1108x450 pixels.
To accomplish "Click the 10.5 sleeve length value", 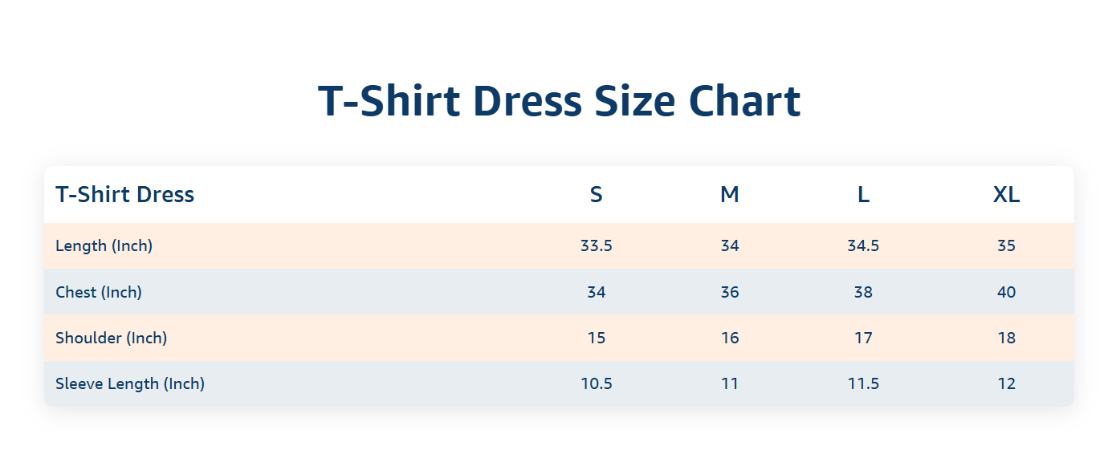I will (596, 383).
